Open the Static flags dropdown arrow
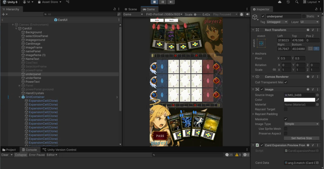 coord(318,16)
